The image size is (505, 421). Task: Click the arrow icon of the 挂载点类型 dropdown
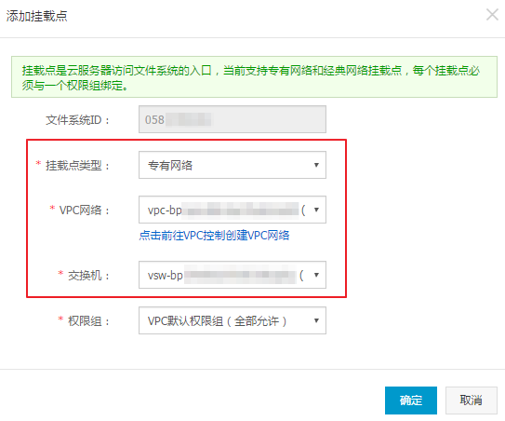coord(316,165)
